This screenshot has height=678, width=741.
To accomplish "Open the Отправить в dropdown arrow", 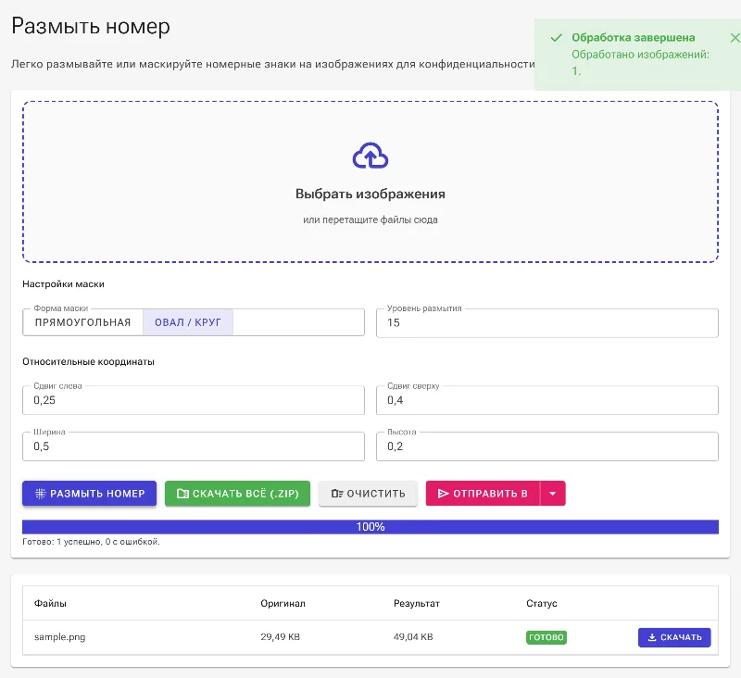I will [x=552, y=494].
